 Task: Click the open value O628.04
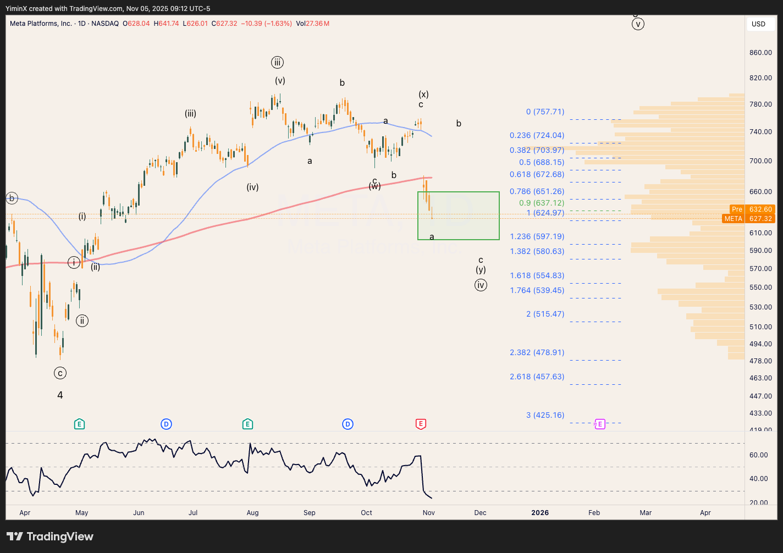(136, 24)
